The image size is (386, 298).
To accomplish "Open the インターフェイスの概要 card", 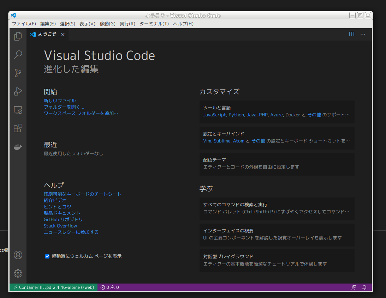I will [x=277, y=235].
